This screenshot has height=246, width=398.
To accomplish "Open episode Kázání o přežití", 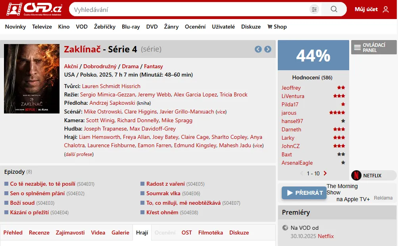I will (29, 213).
